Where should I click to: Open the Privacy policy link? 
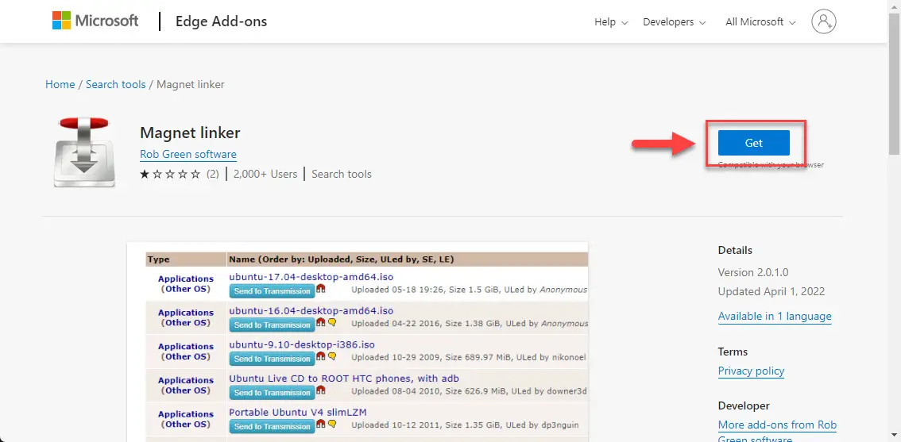tap(751, 371)
